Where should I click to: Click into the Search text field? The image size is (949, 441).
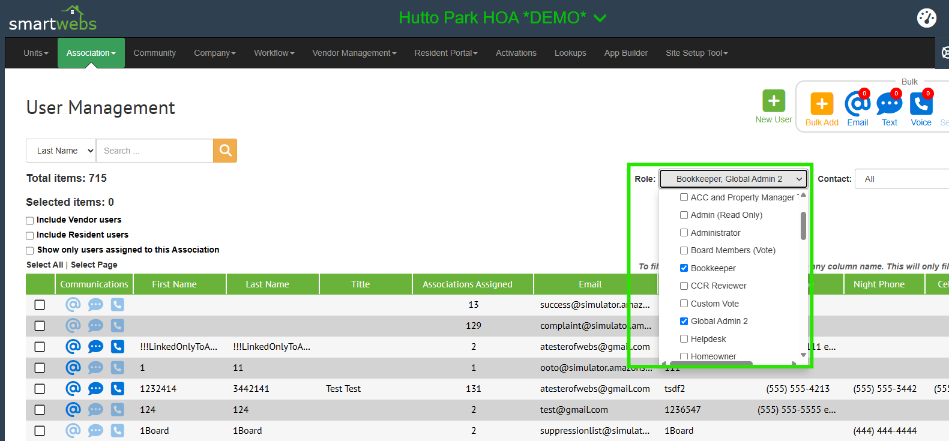click(x=154, y=151)
